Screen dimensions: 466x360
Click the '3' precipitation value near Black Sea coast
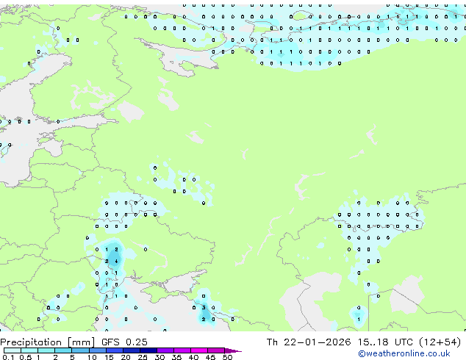coord(204,308)
